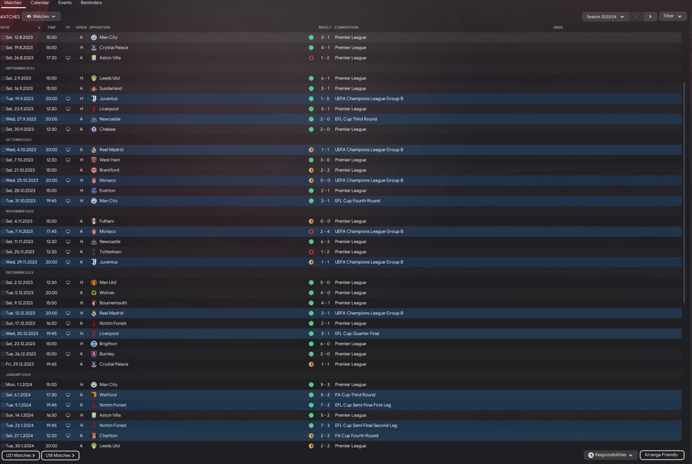Open U18 Matches
Image resolution: width=692 pixels, height=464 pixels.
[x=60, y=456]
